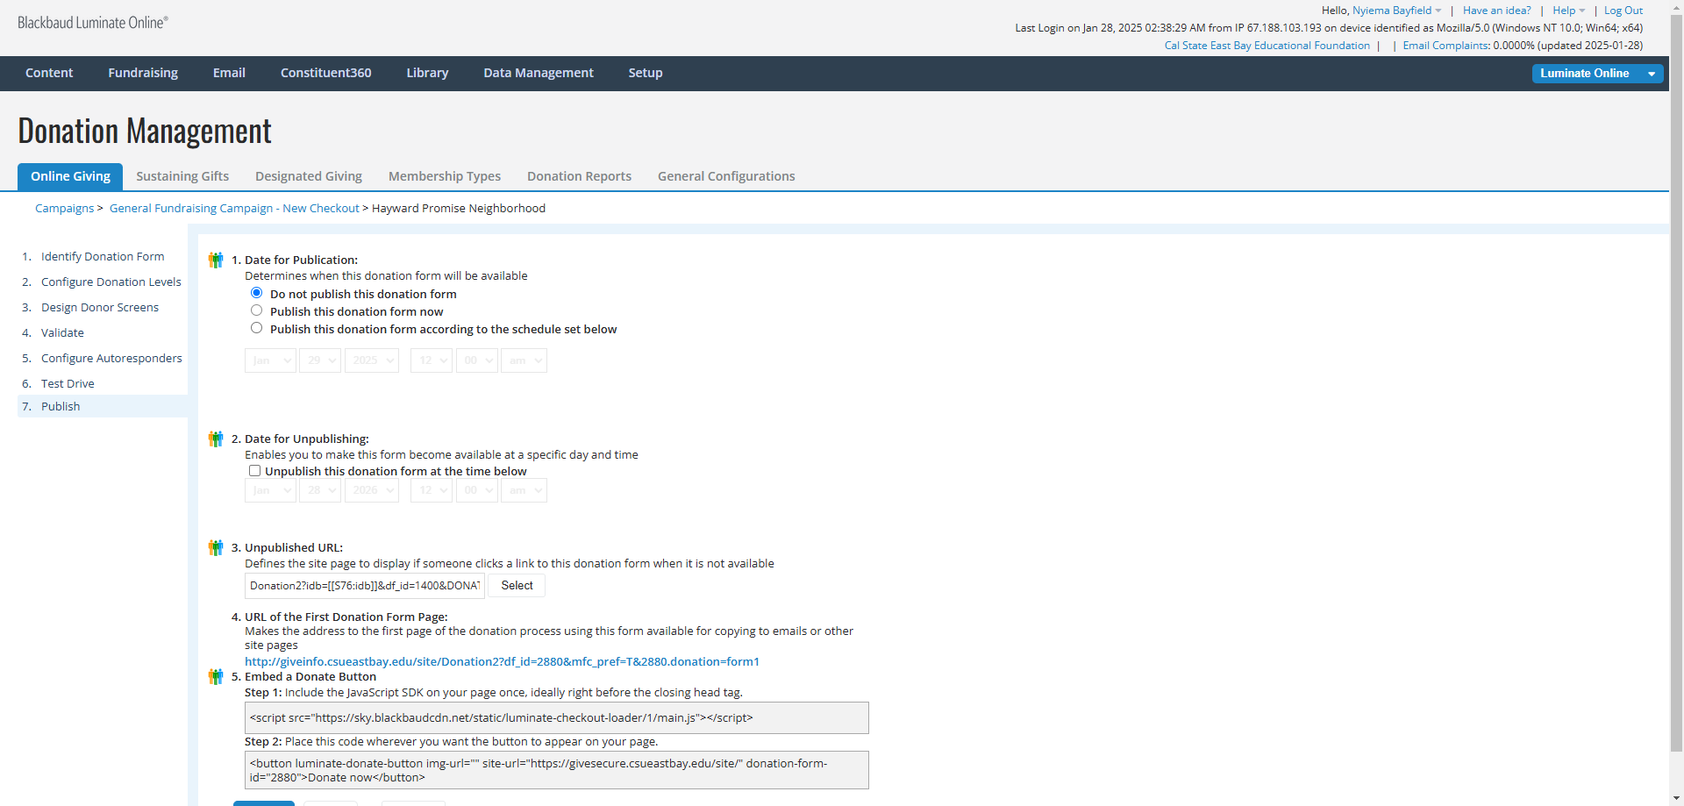Open the publication day dropdown showing 29

pyautogui.click(x=319, y=360)
